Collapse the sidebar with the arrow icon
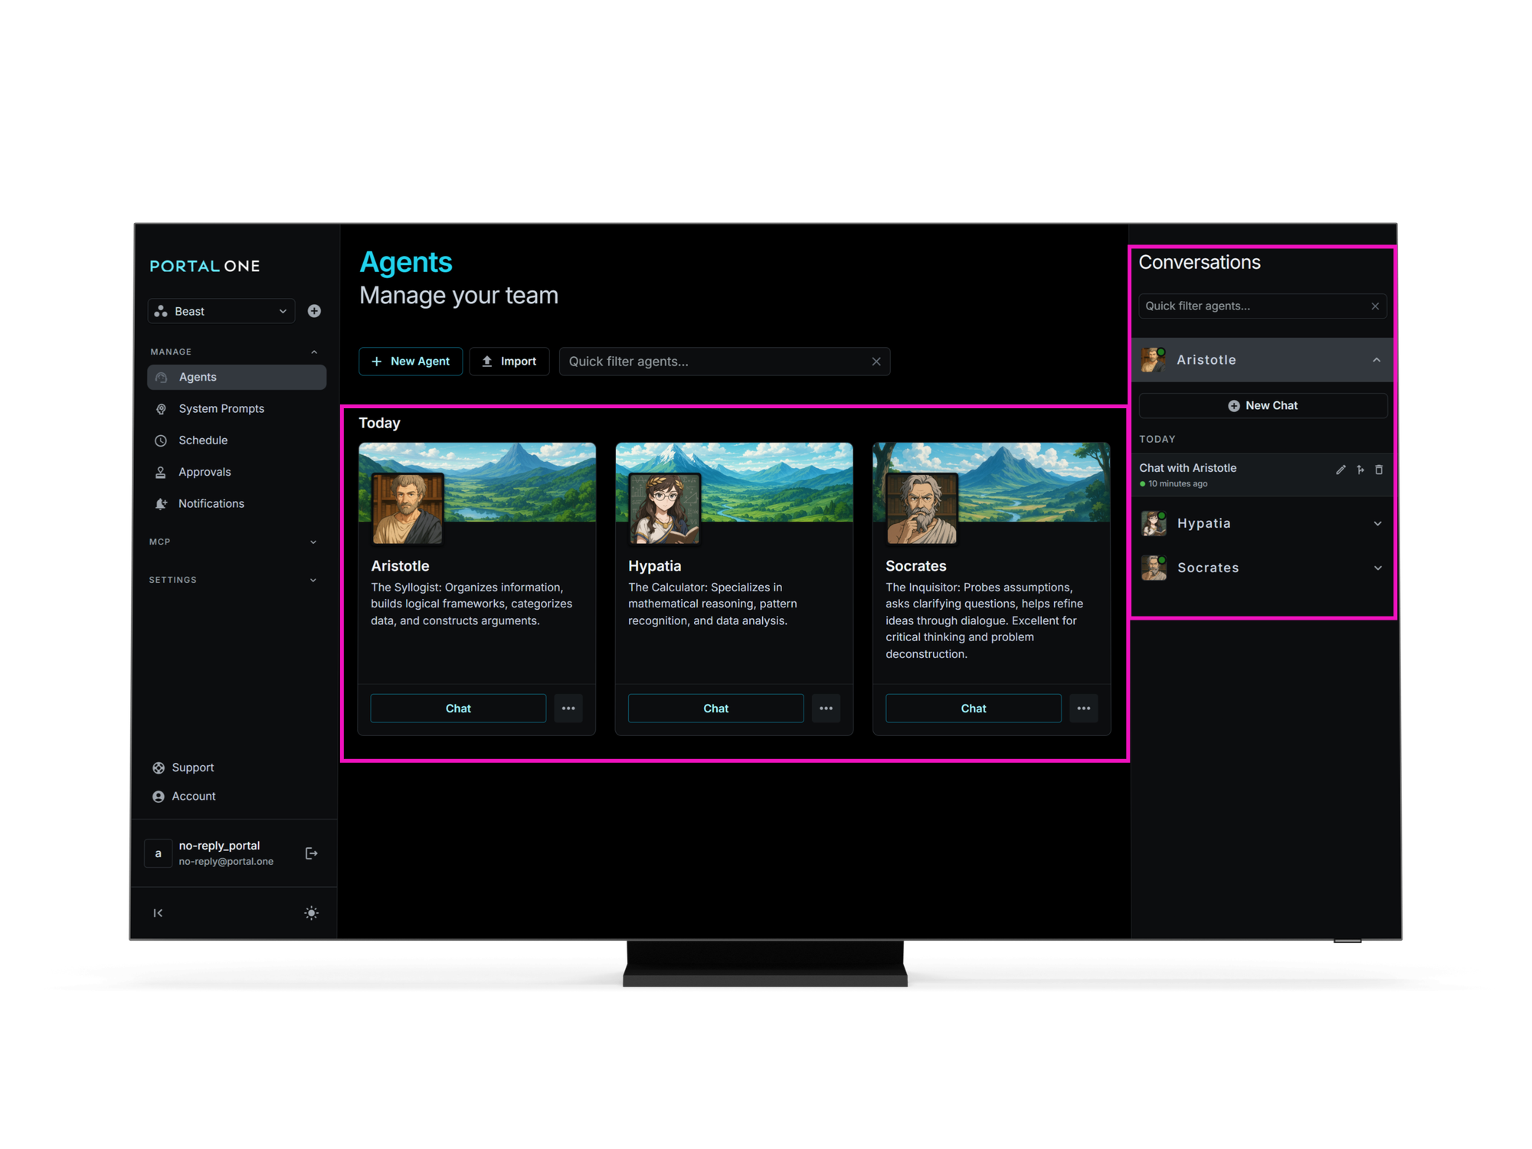 [158, 913]
